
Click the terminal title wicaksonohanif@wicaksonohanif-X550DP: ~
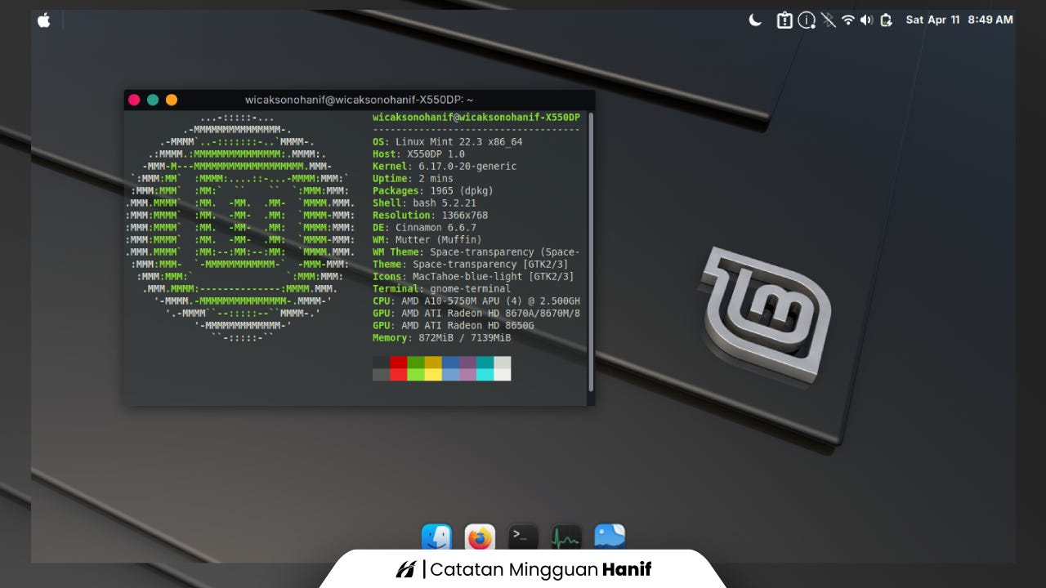click(359, 100)
